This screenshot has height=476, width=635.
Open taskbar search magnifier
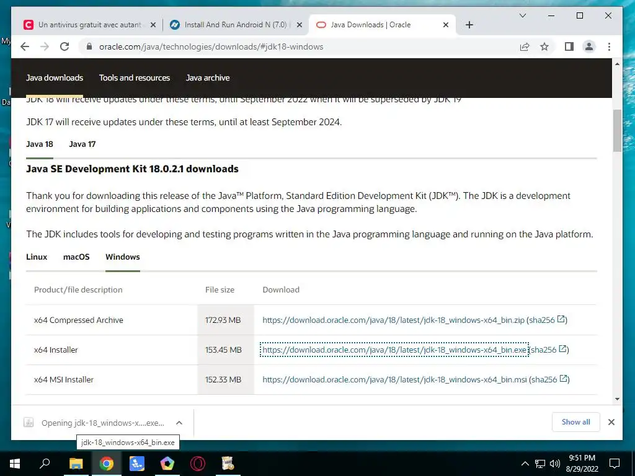(x=45, y=464)
